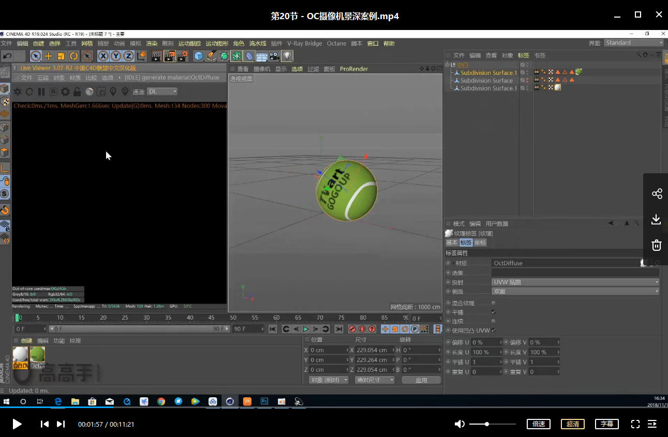Click the 倍速 playback speed button

pyautogui.click(x=538, y=424)
